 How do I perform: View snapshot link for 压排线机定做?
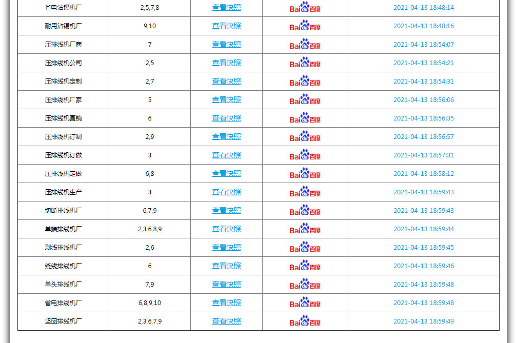tap(226, 173)
